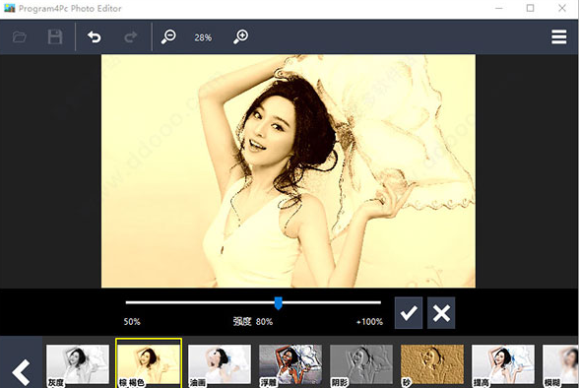Select the 阴影 shadow effect thumbnail

[x=361, y=365]
